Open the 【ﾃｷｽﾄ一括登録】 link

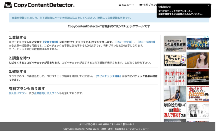tap(146, 42)
